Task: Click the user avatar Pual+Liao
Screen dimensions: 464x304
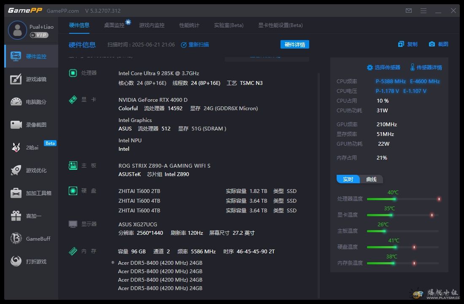Action: [x=17, y=30]
